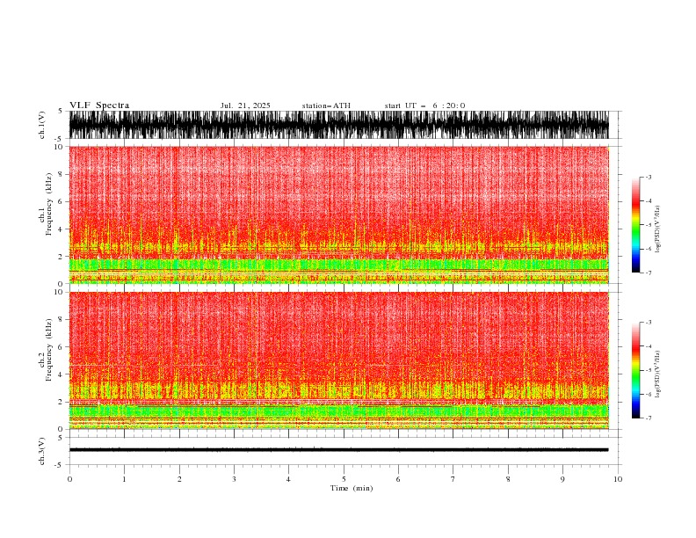Image resolution: width=696 pixels, height=538 pixels.
Task: Click the ch.1 frequency tick "8"
Action: (61, 174)
